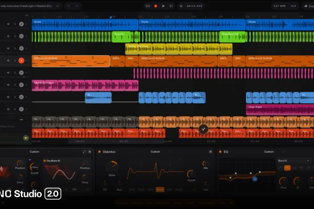Viewport: 314px width, 209px height.
Task: Mute the Vocal chops track
Action: (x=8, y=109)
